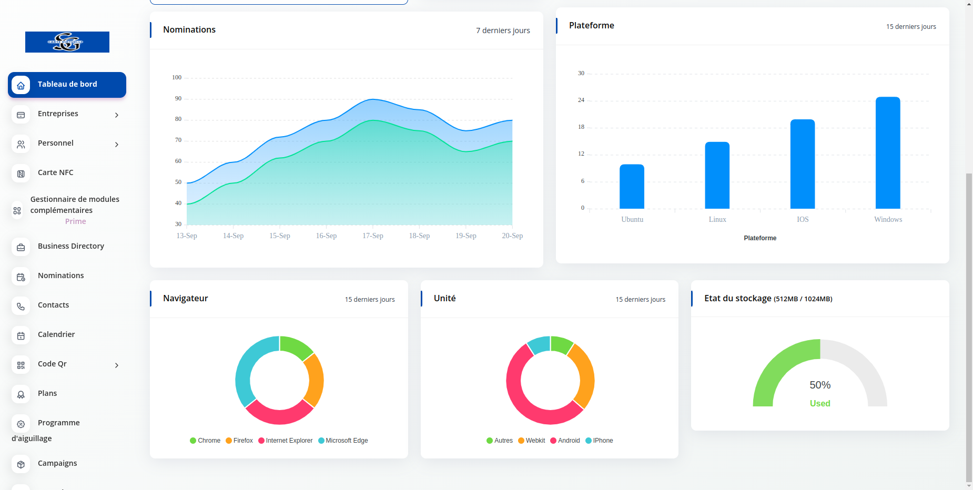Click the Campaigns box icon

(21, 464)
